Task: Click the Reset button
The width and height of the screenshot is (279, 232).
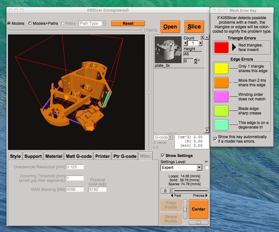Action: 128,23
